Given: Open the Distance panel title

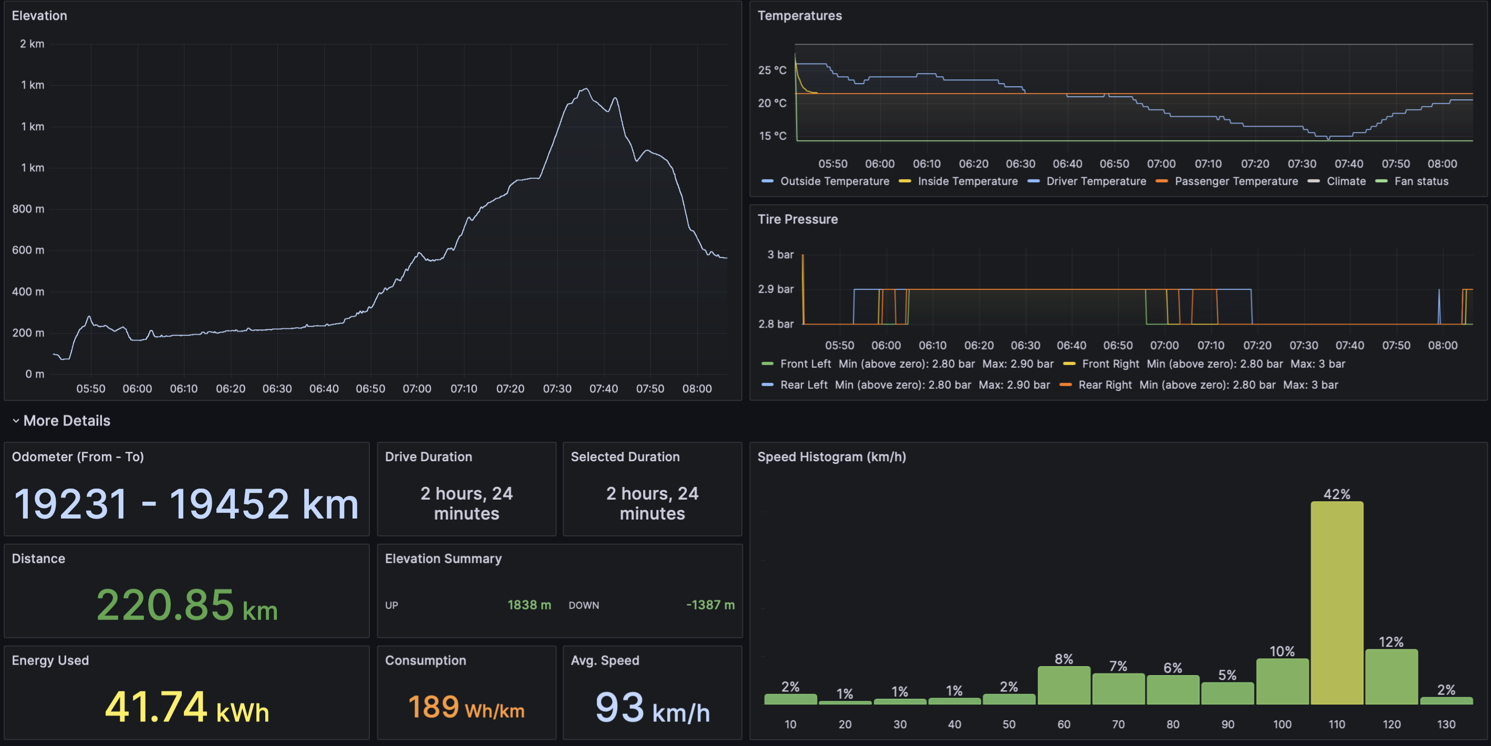Looking at the screenshot, I should pos(38,558).
